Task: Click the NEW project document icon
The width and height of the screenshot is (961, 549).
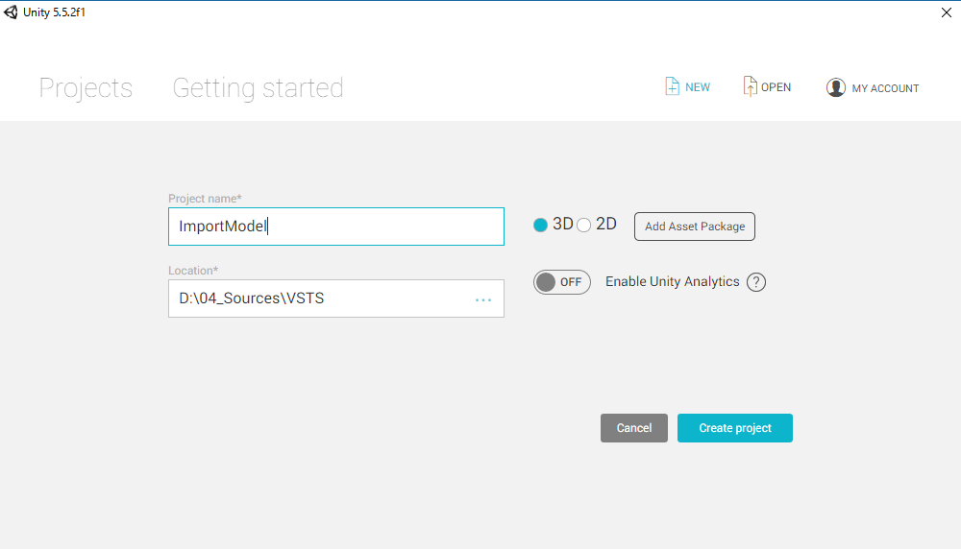Action: tap(672, 86)
